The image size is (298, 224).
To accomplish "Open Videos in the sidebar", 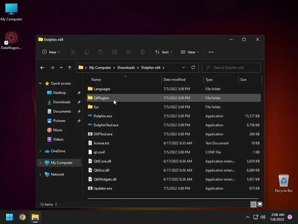I will tap(58, 139).
